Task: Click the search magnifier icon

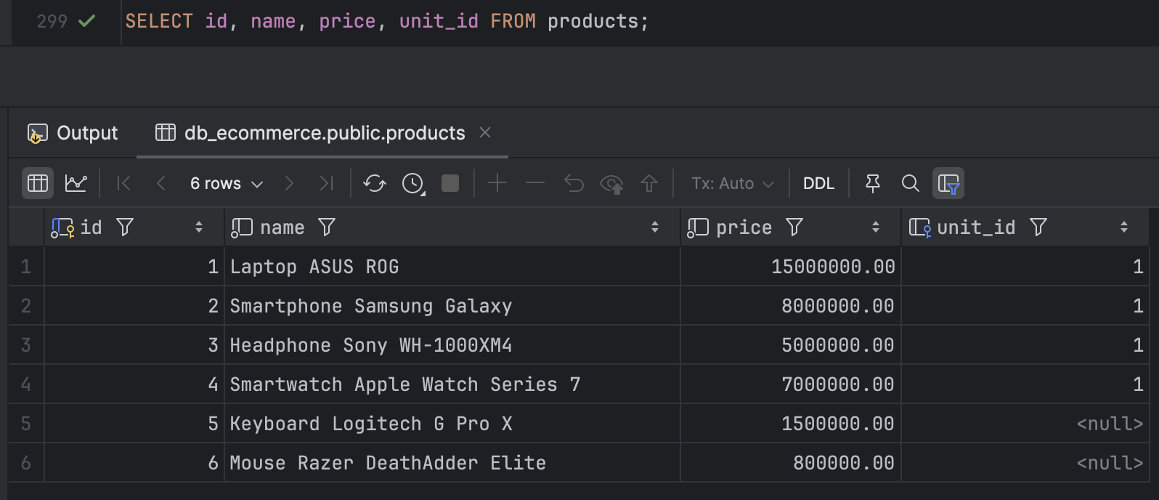Action: pos(910,183)
